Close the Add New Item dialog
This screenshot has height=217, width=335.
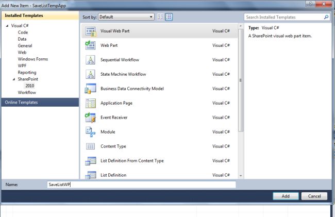324,4
